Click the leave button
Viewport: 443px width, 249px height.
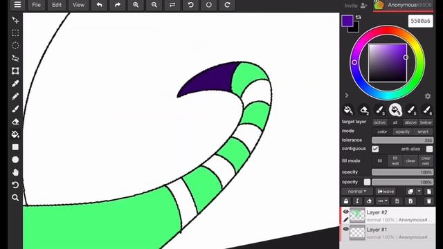click(x=386, y=192)
